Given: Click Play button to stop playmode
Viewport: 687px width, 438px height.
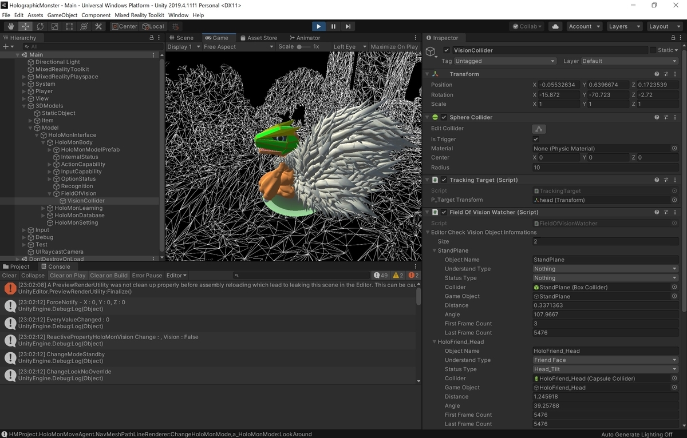Looking at the screenshot, I should [319, 26].
